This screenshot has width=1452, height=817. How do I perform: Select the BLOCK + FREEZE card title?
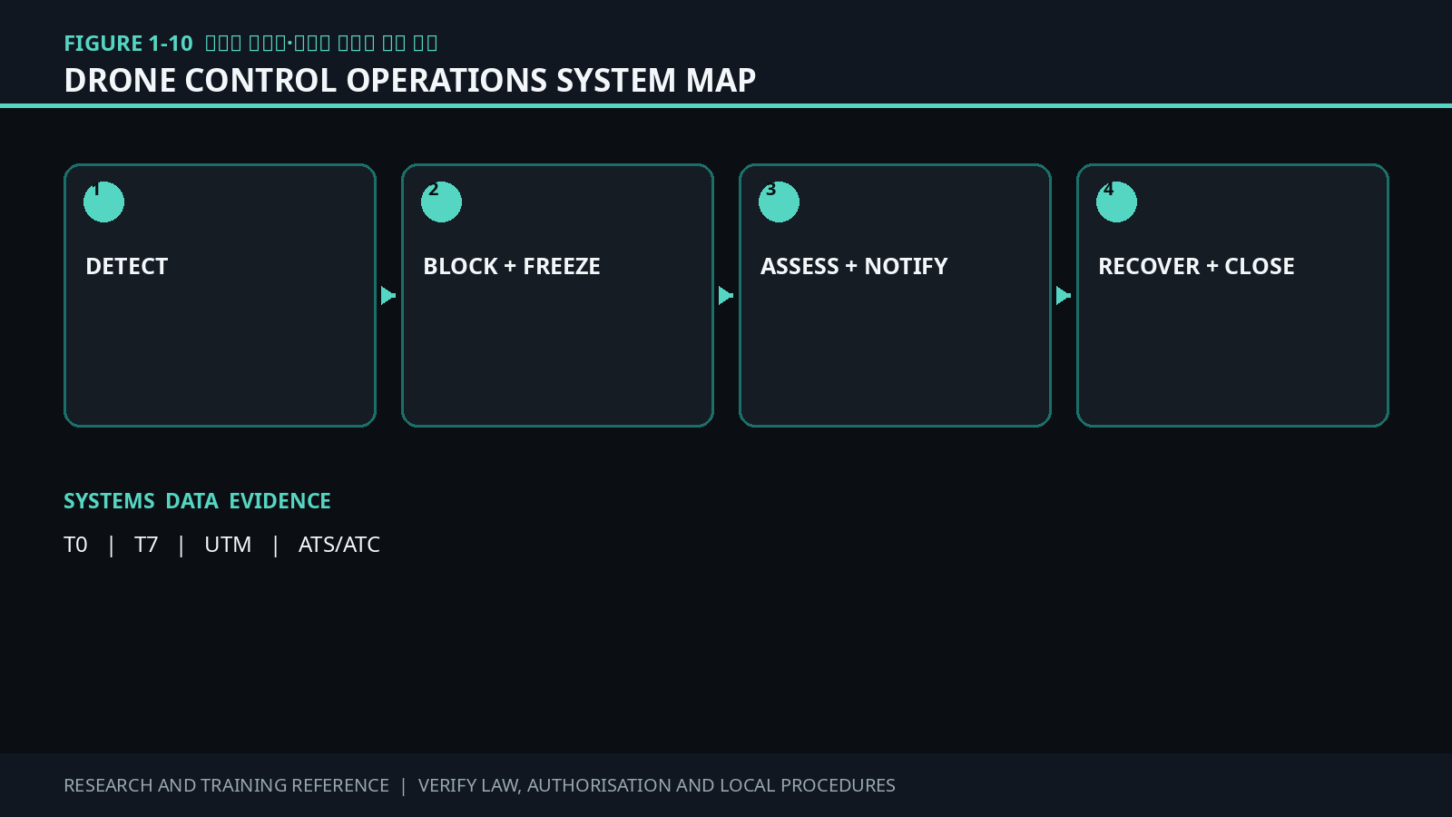tap(512, 266)
